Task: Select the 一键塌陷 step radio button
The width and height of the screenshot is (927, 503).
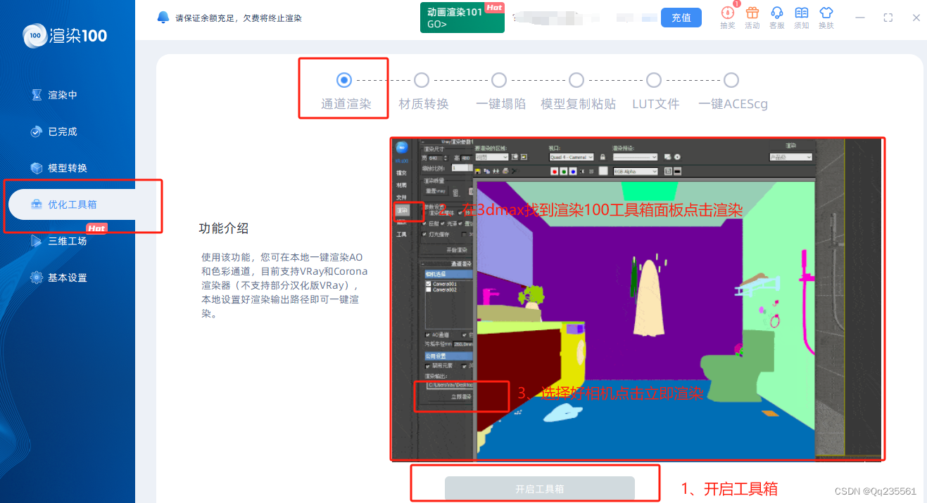Action: coord(499,80)
